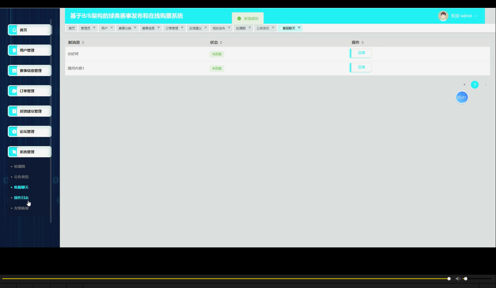Close the 我的发布 tab
Viewport: 496px width, 288px height.
click(229, 27)
